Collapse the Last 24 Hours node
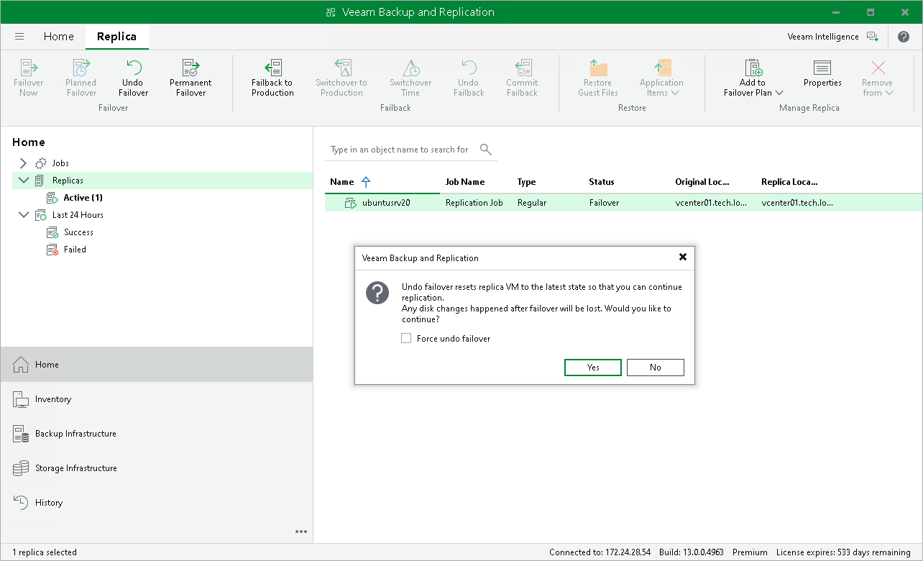923x561 pixels. (x=24, y=215)
